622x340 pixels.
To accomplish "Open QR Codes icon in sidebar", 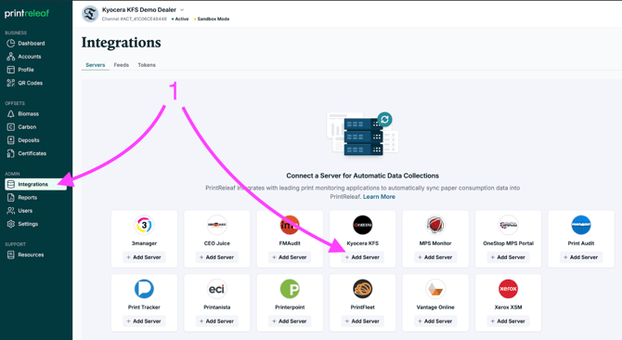I will (11, 83).
